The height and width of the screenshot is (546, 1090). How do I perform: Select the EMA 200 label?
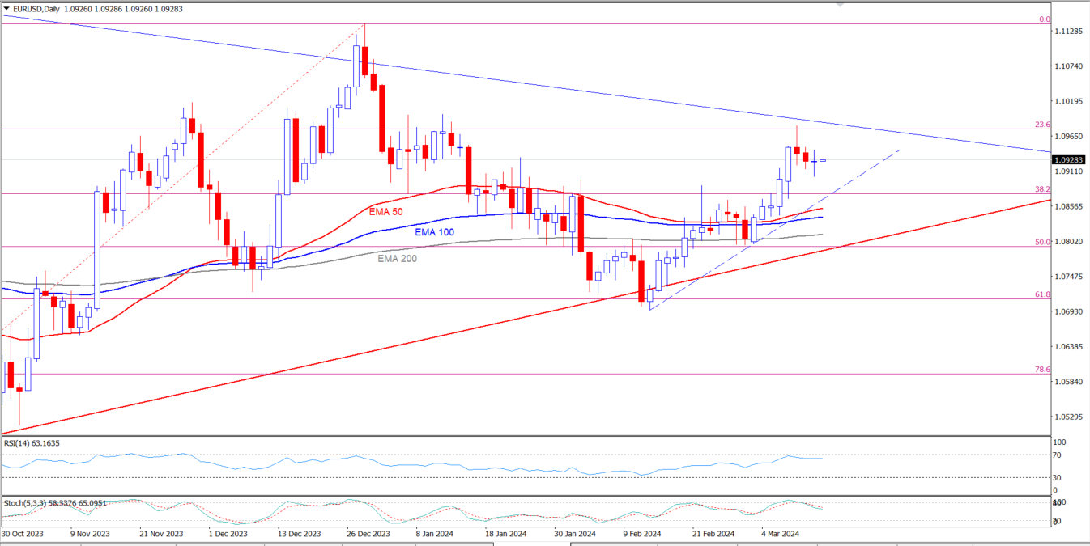click(x=397, y=259)
